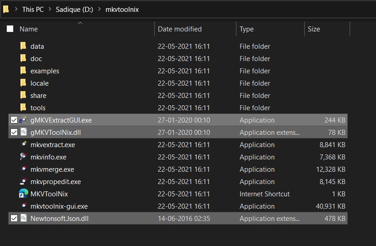Click the gMKVToolNix.dll file icon
Viewport: 376px width, 246px height.
pyautogui.click(x=24, y=132)
